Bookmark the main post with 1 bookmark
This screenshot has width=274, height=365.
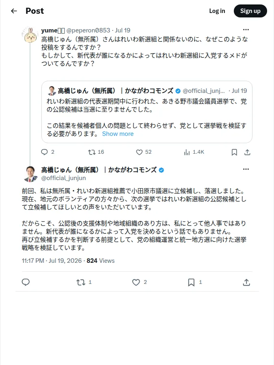[191, 282]
